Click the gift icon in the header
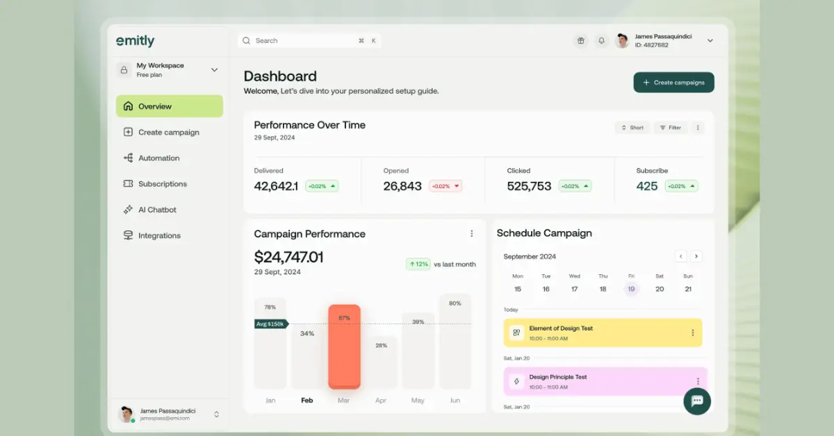The height and width of the screenshot is (436, 834). [580, 40]
